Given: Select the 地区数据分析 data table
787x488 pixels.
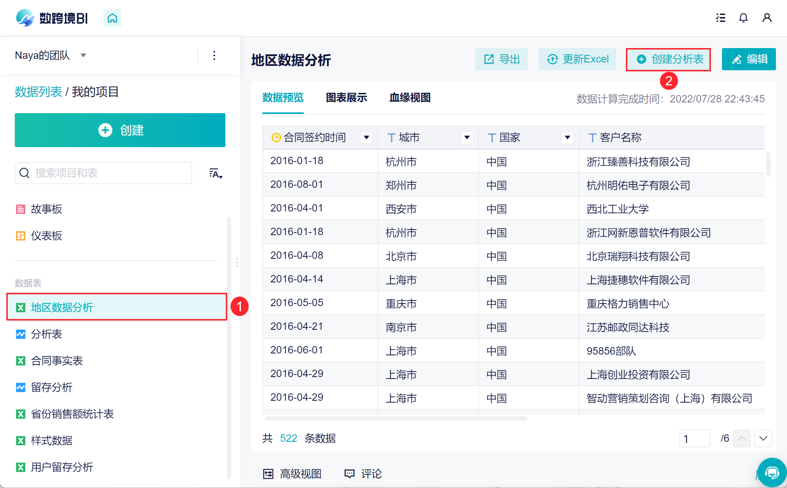Looking at the screenshot, I should point(117,307).
